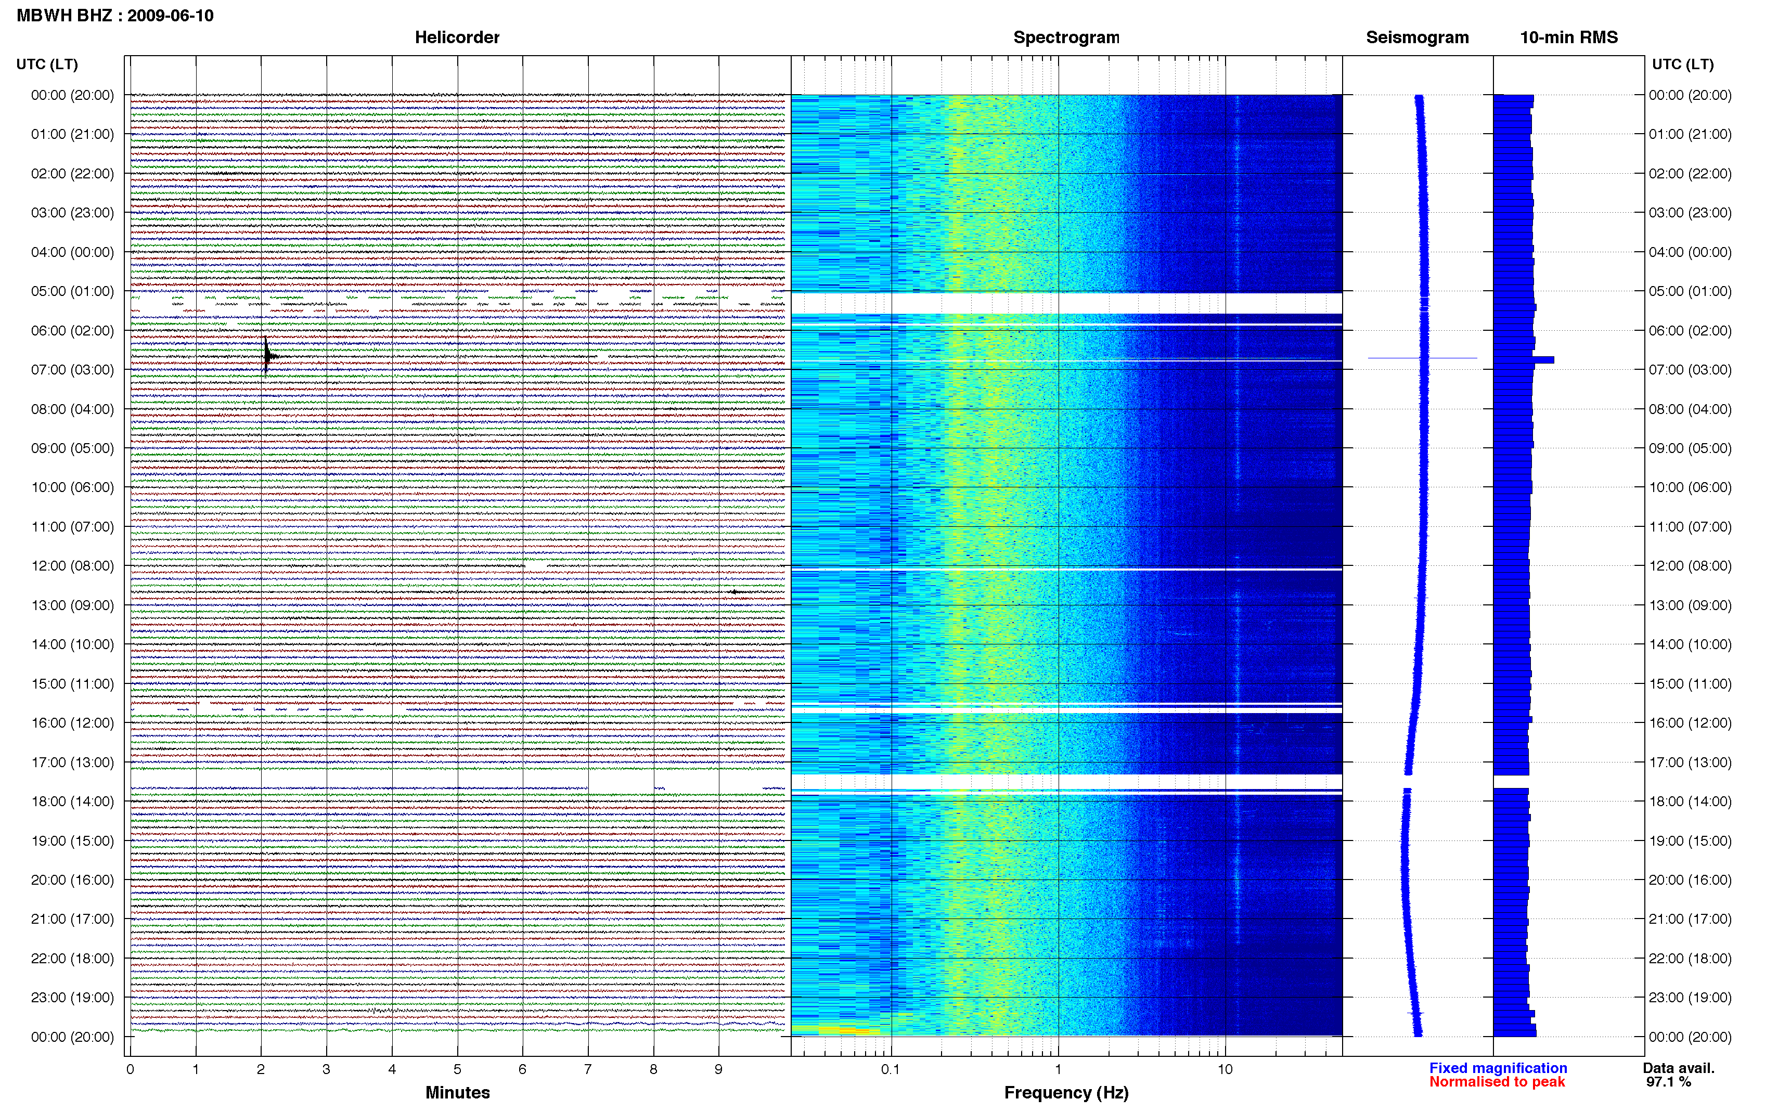This screenshot has height=1112, width=1778.
Task: Click the 'Helicorder' panel heading
Action: click(x=457, y=37)
